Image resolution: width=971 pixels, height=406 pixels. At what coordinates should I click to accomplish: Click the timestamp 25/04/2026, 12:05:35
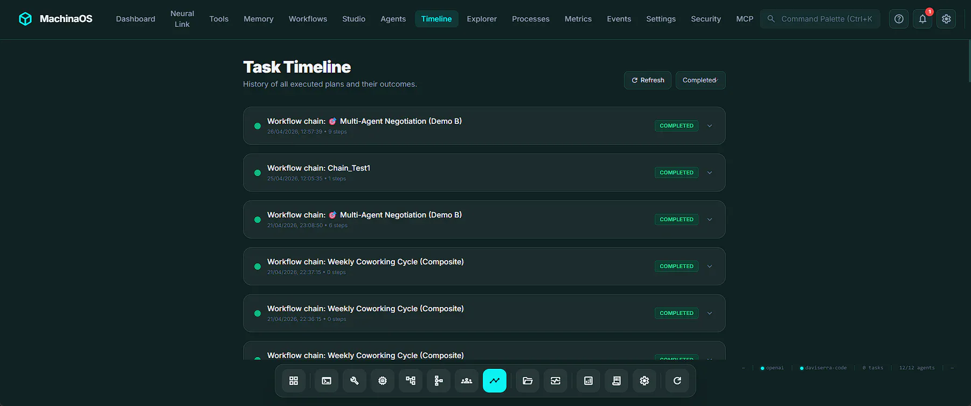click(295, 179)
